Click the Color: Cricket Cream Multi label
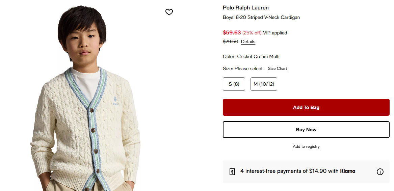Image resolution: width=394 pixels, height=191 pixels. coord(251,56)
